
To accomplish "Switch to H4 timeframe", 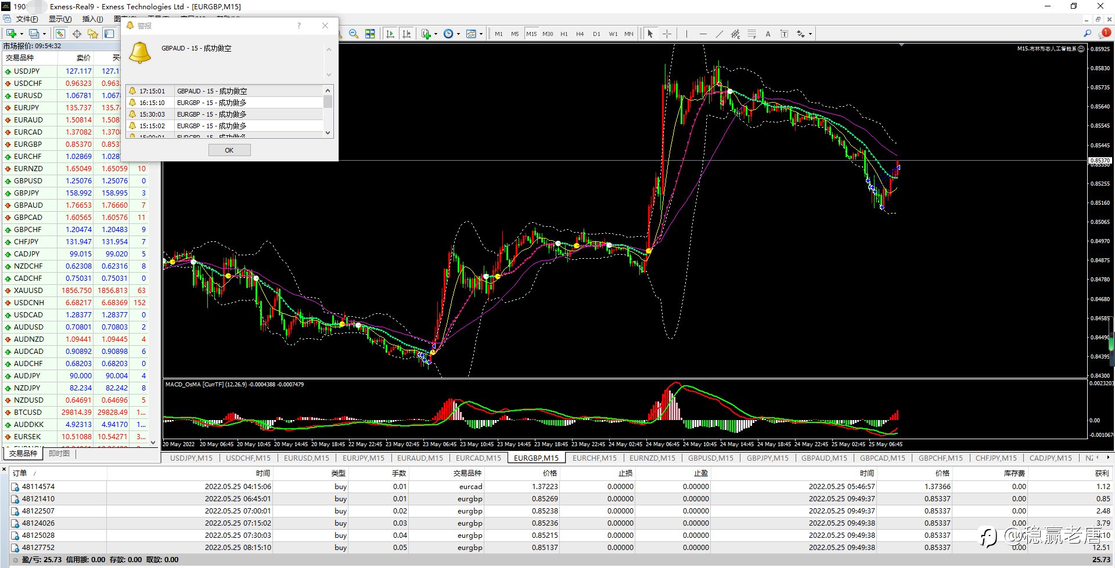I will [580, 34].
